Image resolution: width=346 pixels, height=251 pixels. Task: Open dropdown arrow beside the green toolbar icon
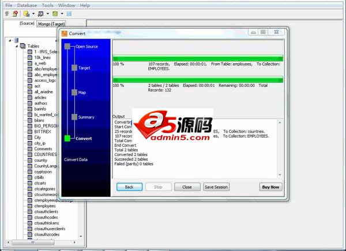[x=61, y=13]
